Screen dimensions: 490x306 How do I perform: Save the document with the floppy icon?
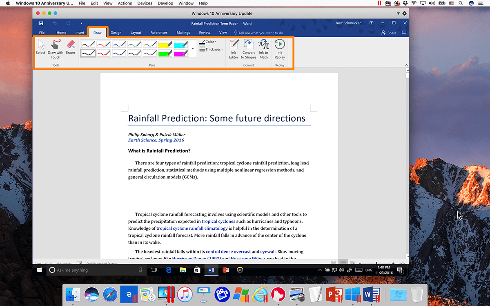(x=41, y=23)
